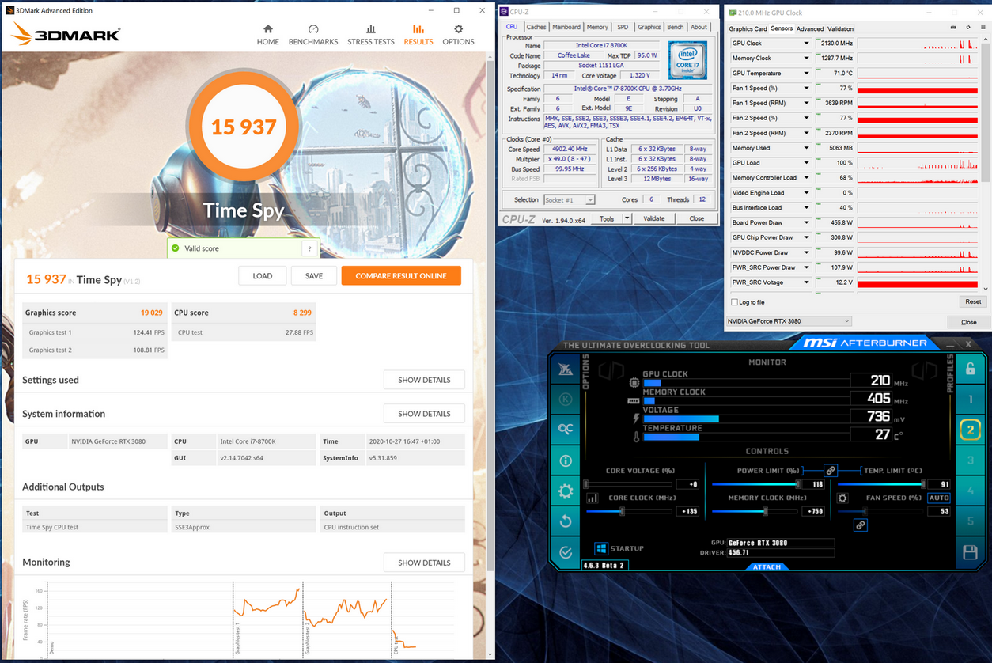The width and height of the screenshot is (992, 663).
Task: Click the Validate button in CPU-Z
Action: coord(654,218)
